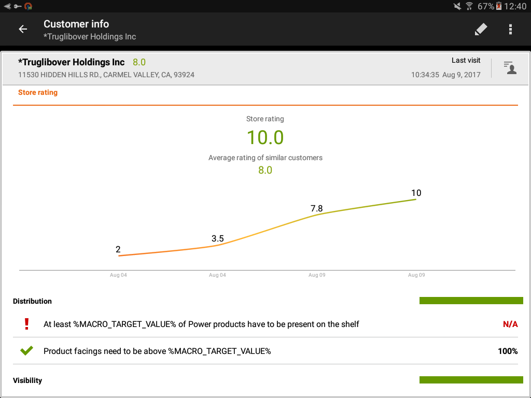Tap the airplane notification icon
The image size is (531, 398).
[x=7, y=6]
